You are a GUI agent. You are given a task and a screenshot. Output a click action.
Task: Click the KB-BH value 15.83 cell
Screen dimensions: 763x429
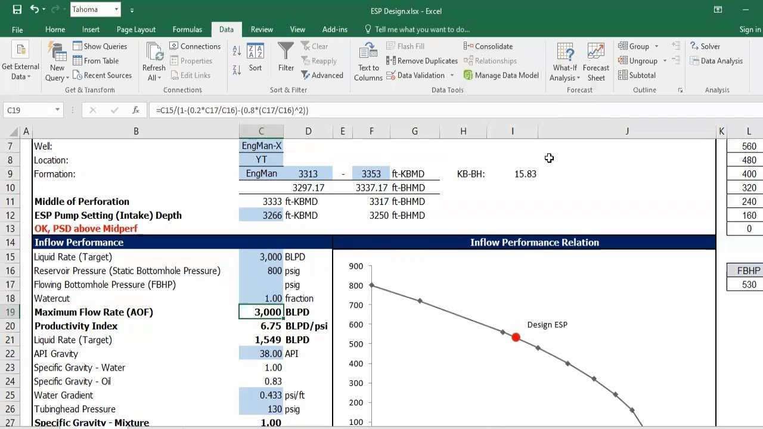(x=512, y=174)
